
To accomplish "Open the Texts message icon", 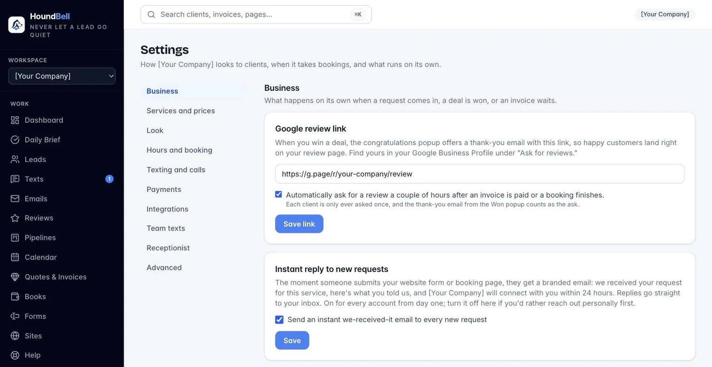I will (x=15, y=179).
